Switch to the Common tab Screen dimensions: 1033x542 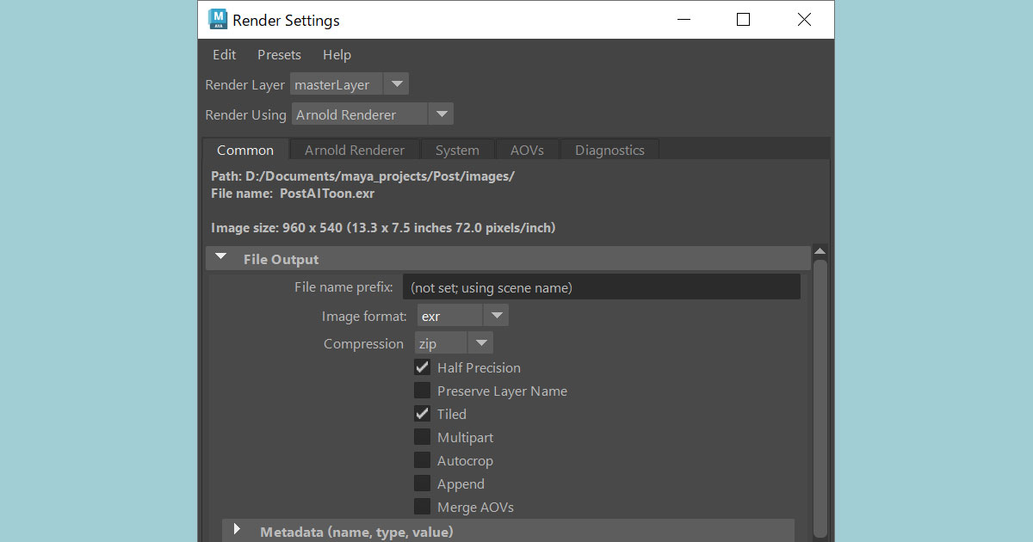(x=245, y=150)
